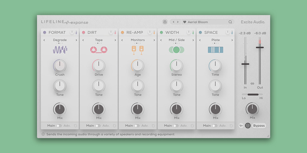Click the FORMAT degrade waveform icon
307x153 pixels.
[60, 50]
